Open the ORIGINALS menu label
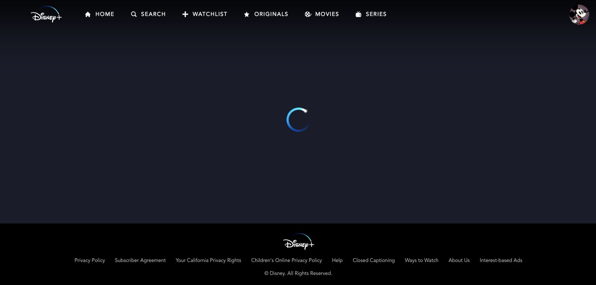Image resolution: width=596 pixels, height=285 pixels. (x=271, y=14)
